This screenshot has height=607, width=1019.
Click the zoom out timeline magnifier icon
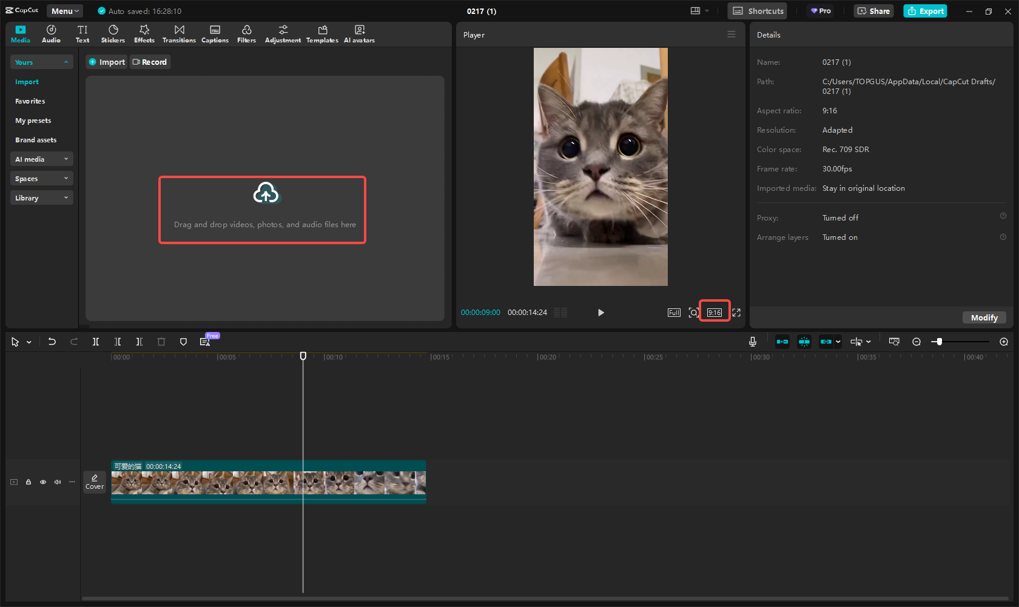916,342
